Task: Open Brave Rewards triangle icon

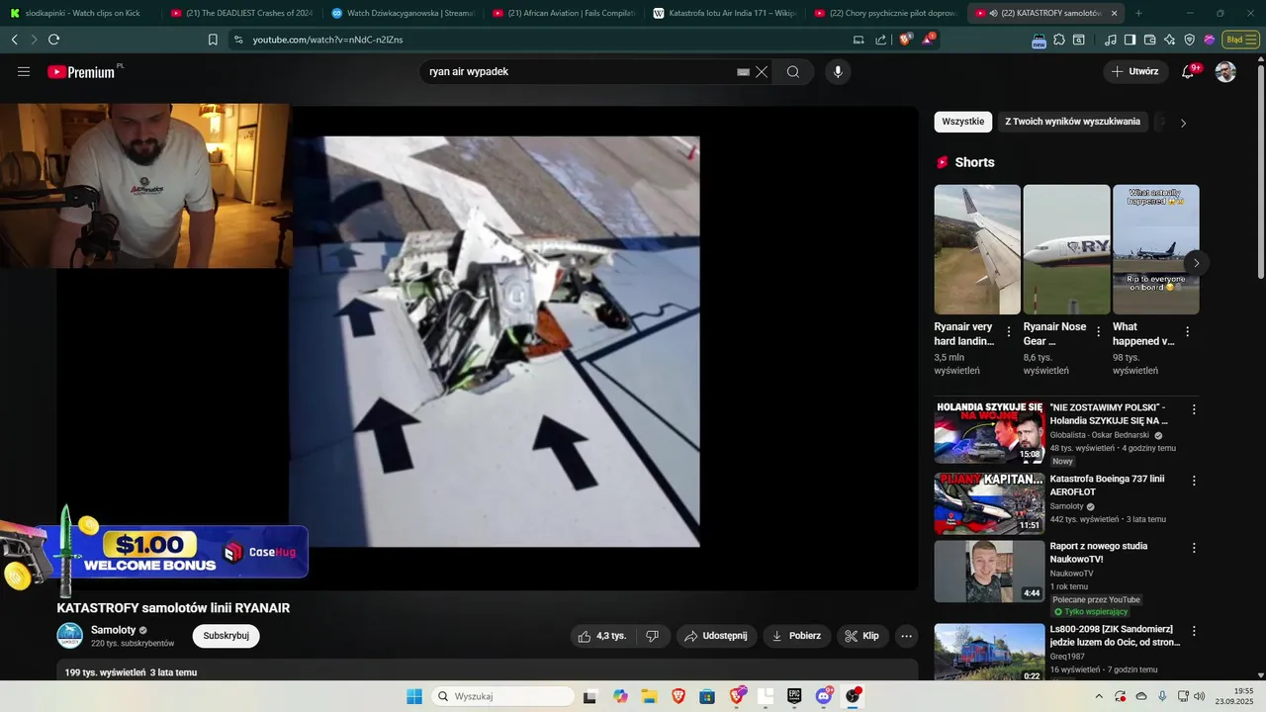Action: pyautogui.click(x=929, y=40)
